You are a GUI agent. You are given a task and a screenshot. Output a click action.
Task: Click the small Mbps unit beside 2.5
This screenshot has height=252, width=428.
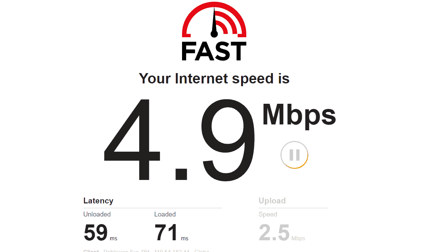(x=298, y=239)
